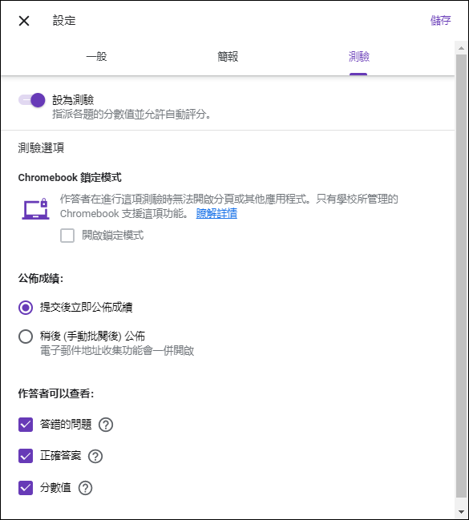Click the 作答者可以查看: label
The height and width of the screenshot is (520, 469).
tap(56, 393)
